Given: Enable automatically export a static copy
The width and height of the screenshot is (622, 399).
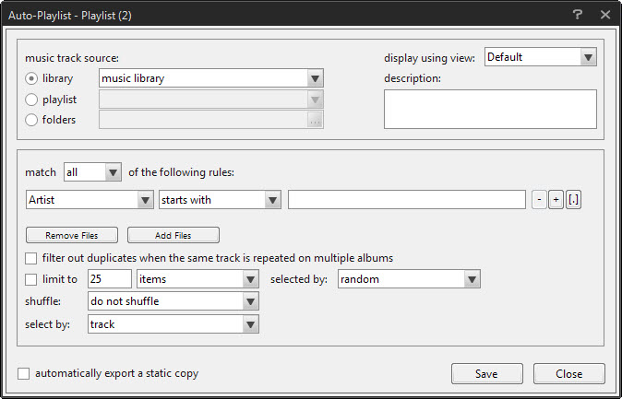Looking at the screenshot, I should click(23, 373).
